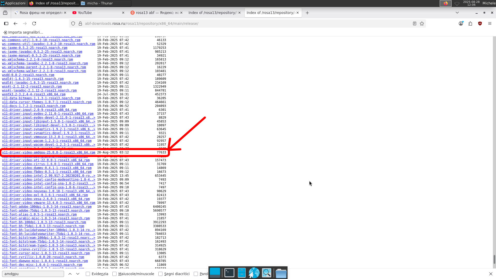Switch to the YouTube tab
This screenshot has height=279, width=496.
pyautogui.click(x=85, y=13)
